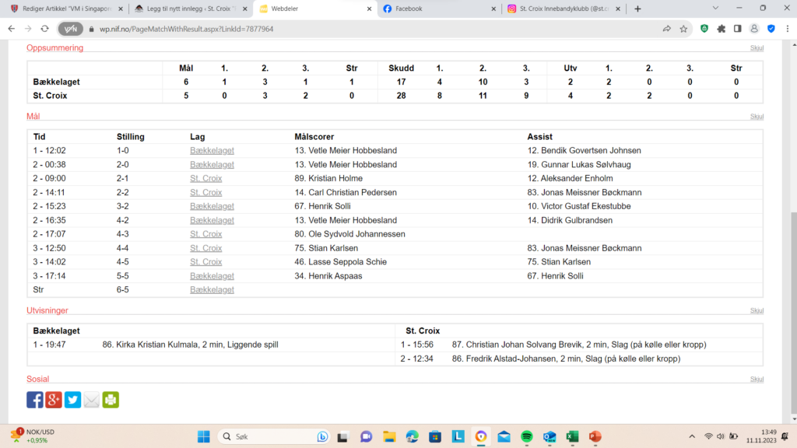Screen dimensions: 797x448
Task: Open the browser profile menu
Action: (x=754, y=29)
